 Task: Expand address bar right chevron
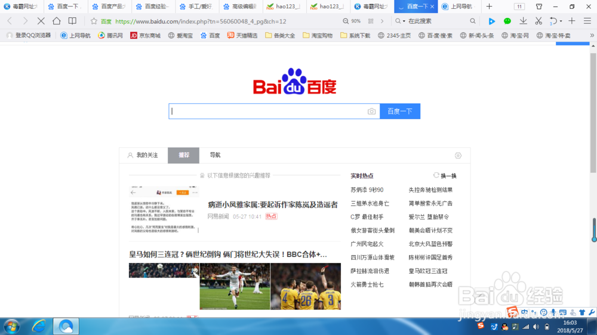(x=382, y=21)
